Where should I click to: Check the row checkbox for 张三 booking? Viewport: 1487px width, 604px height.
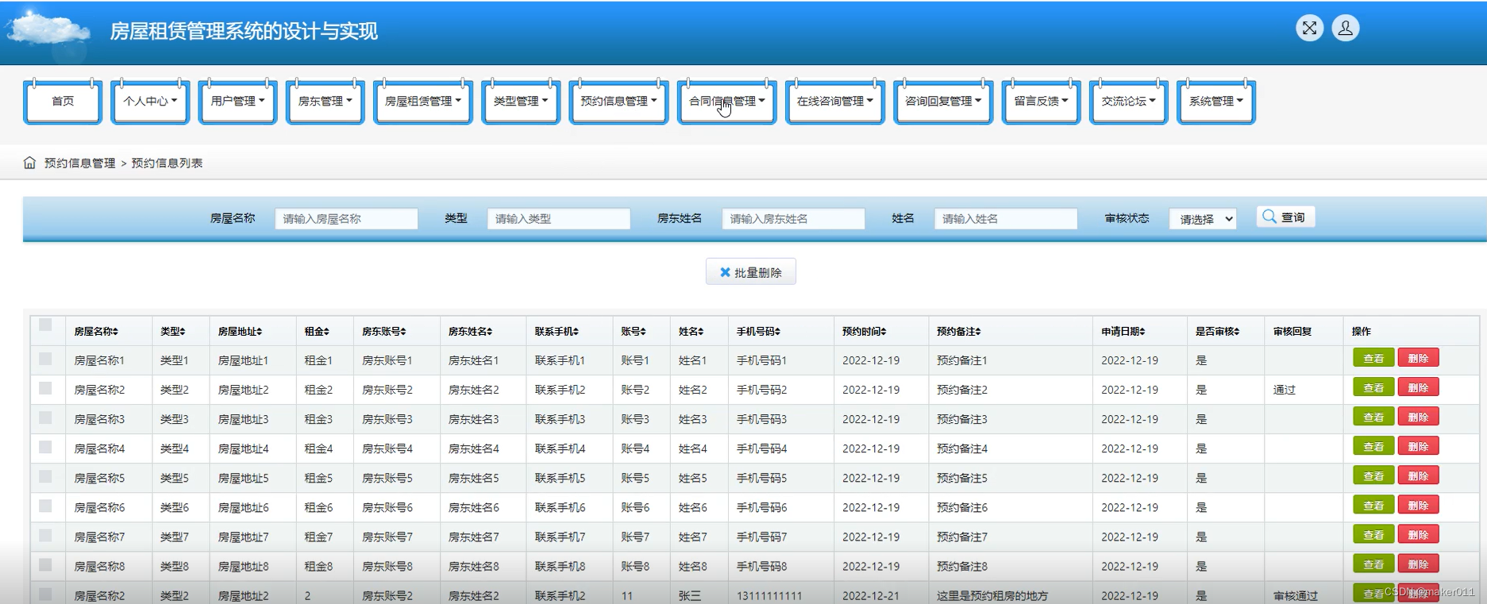(x=45, y=594)
